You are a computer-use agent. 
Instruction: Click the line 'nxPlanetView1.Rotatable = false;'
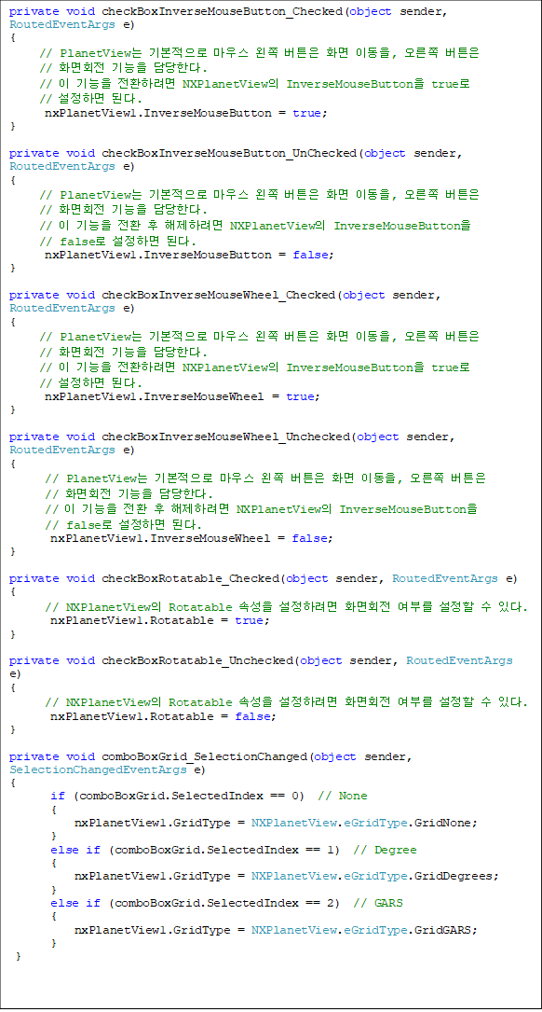pos(163,716)
